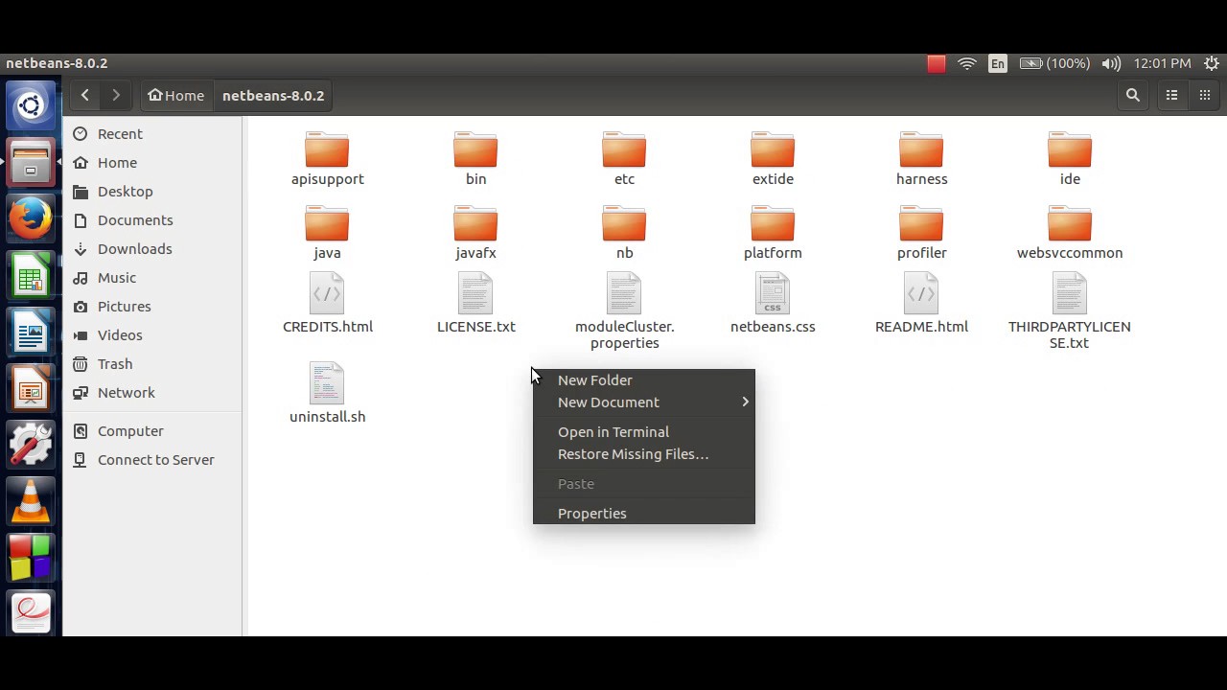Select the platform folder
Image resolution: width=1227 pixels, height=690 pixels.
click(773, 233)
